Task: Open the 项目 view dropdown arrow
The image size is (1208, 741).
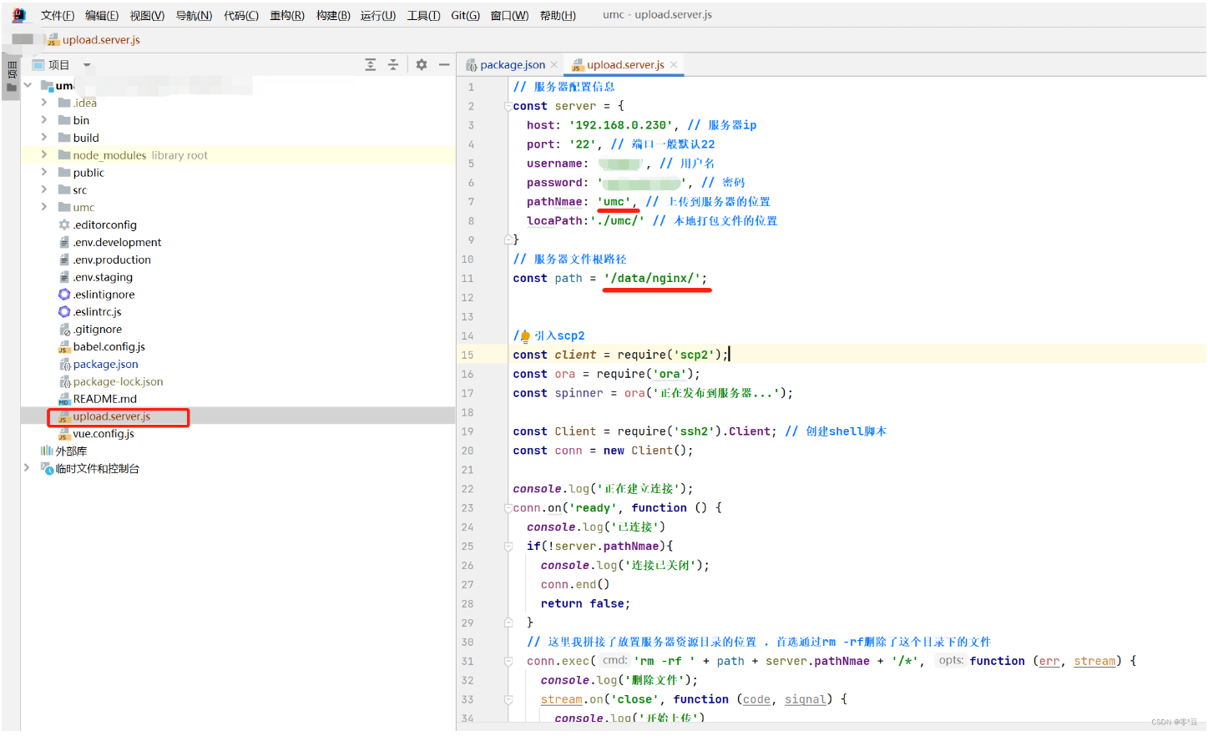Action: click(87, 65)
